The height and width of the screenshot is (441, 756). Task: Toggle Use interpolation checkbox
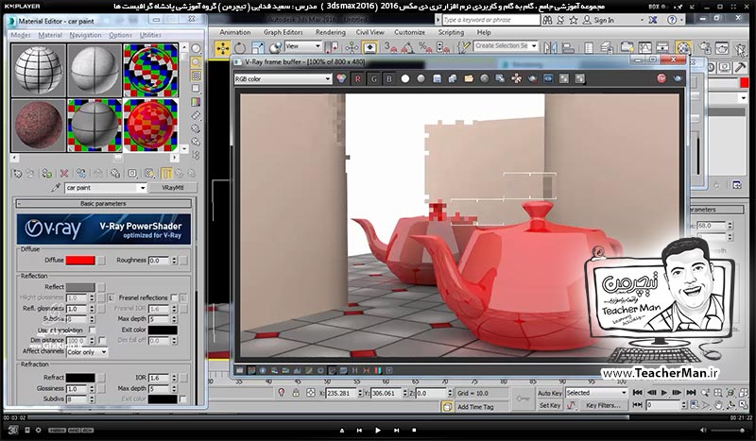click(x=92, y=331)
